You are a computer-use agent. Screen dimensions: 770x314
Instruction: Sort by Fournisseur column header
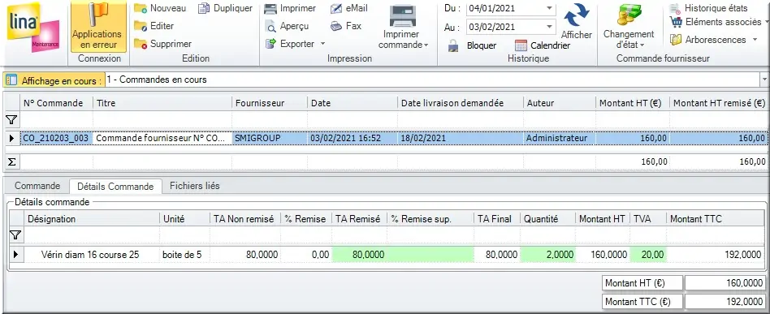pyautogui.click(x=270, y=103)
